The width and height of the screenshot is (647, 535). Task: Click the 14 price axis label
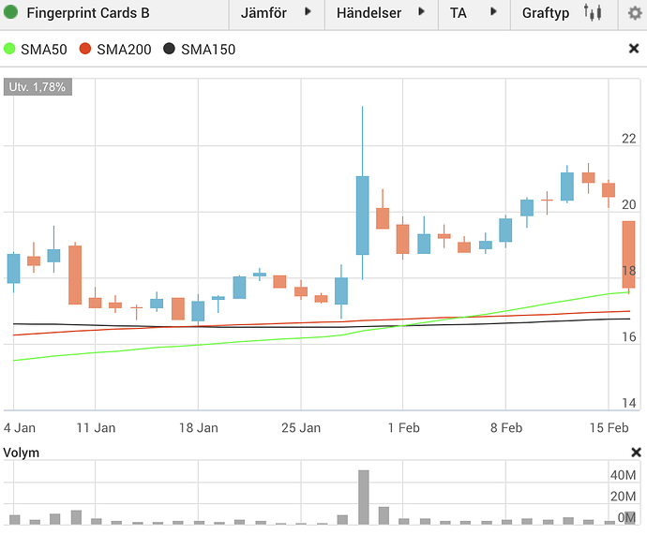629,403
